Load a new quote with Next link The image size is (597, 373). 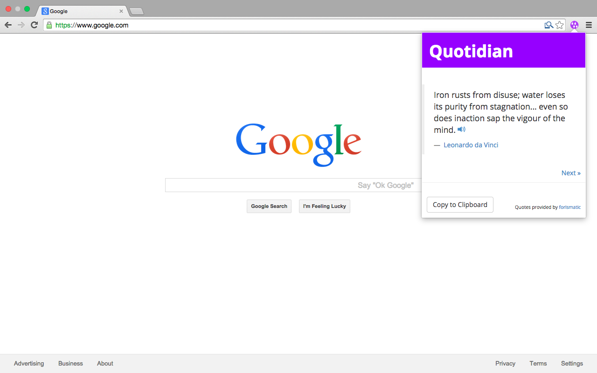click(571, 173)
